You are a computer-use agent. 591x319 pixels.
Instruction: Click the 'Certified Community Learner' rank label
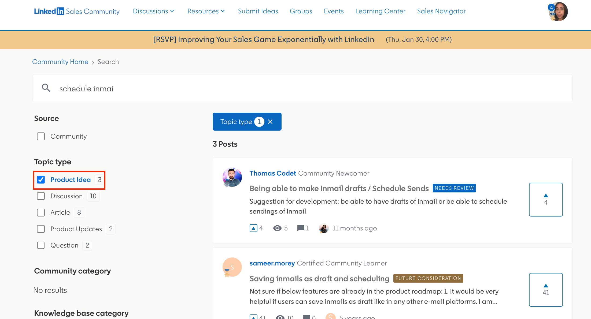[x=342, y=263]
